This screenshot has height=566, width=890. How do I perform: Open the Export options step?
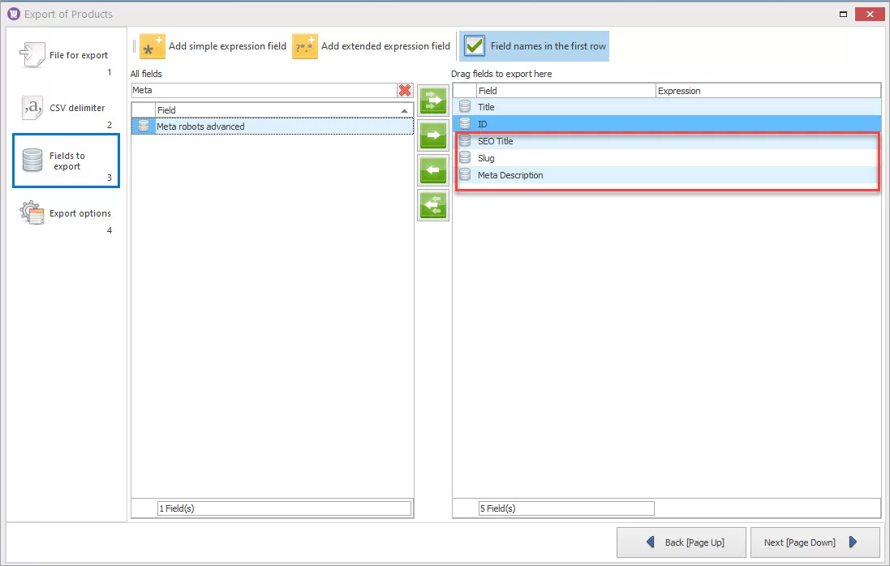point(66,214)
